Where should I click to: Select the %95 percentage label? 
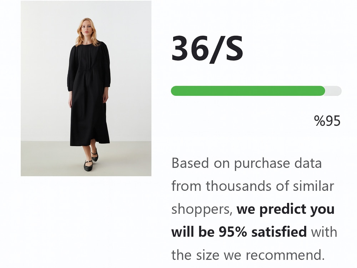327,121
